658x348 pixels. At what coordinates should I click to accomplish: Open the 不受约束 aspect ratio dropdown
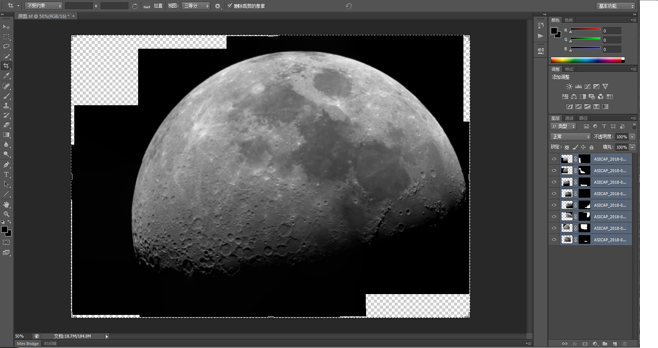click(43, 6)
